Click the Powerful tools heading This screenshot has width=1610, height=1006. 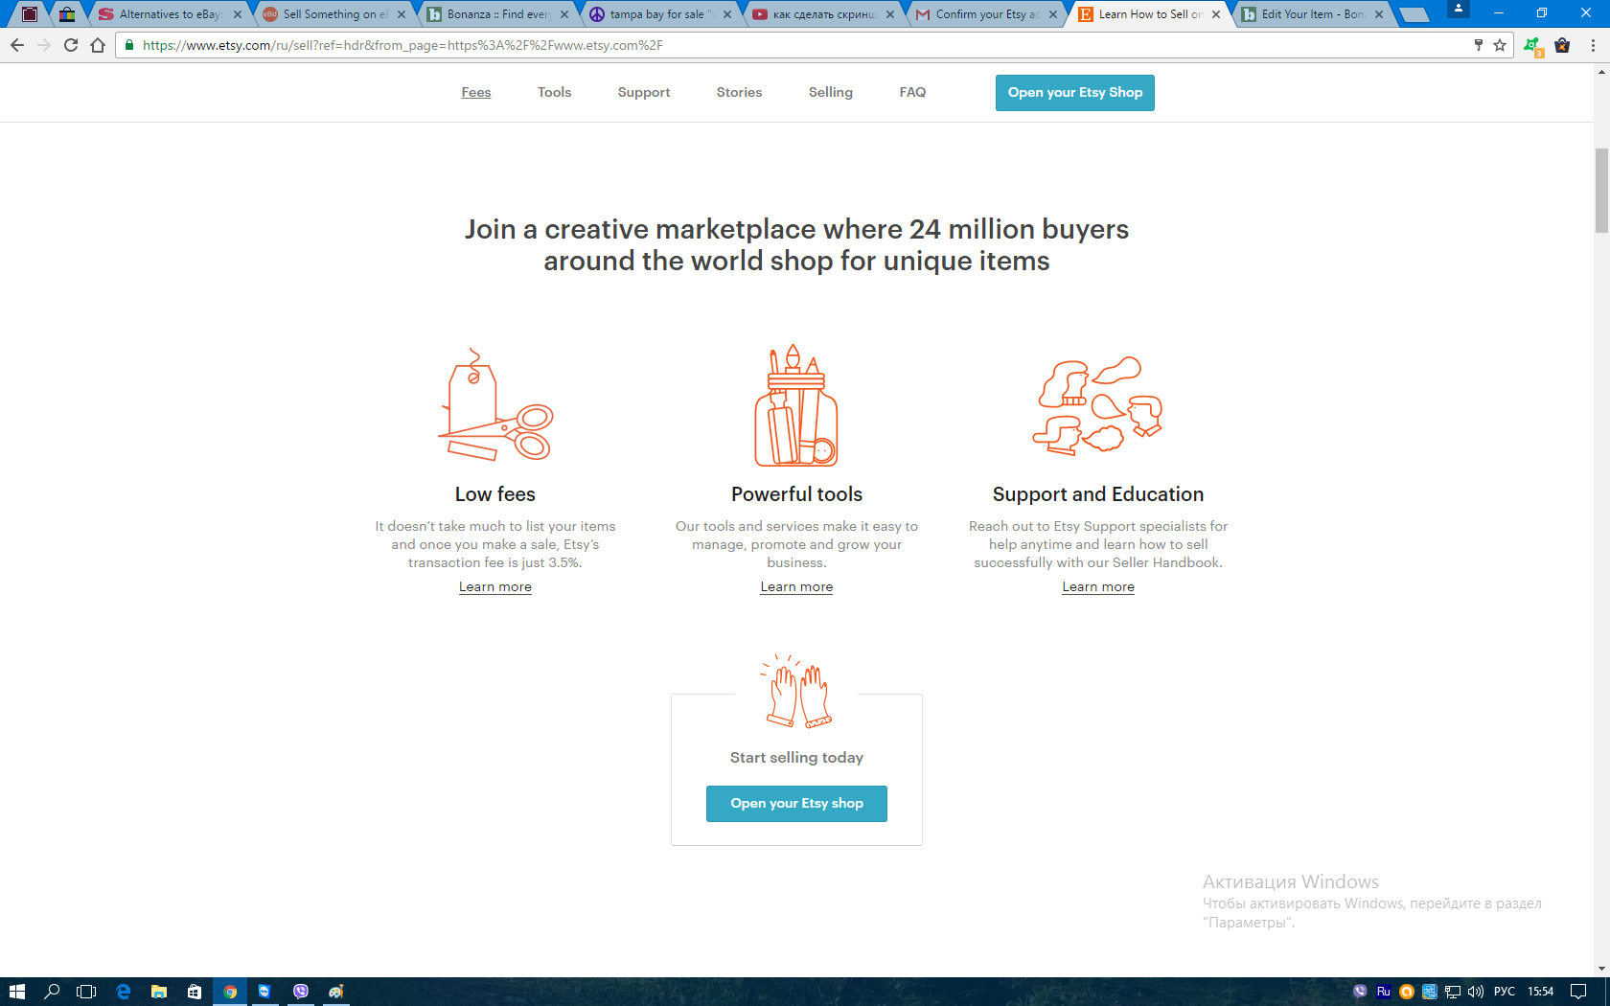coord(796,494)
